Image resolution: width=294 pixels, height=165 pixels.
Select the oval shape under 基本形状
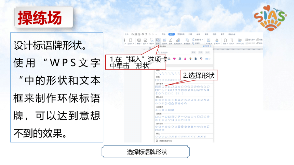(x=163, y=87)
